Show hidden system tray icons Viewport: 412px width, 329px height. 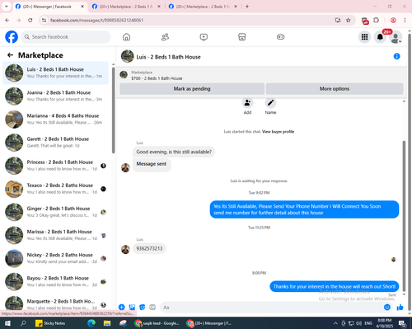335,323
